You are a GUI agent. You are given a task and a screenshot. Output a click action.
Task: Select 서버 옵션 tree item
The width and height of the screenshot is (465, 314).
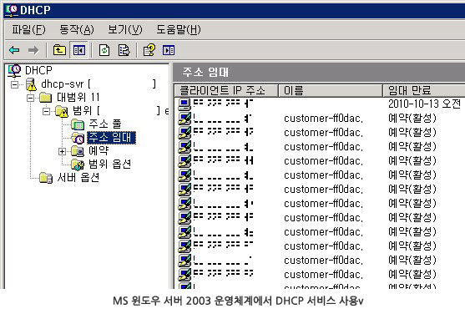pos(78,178)
